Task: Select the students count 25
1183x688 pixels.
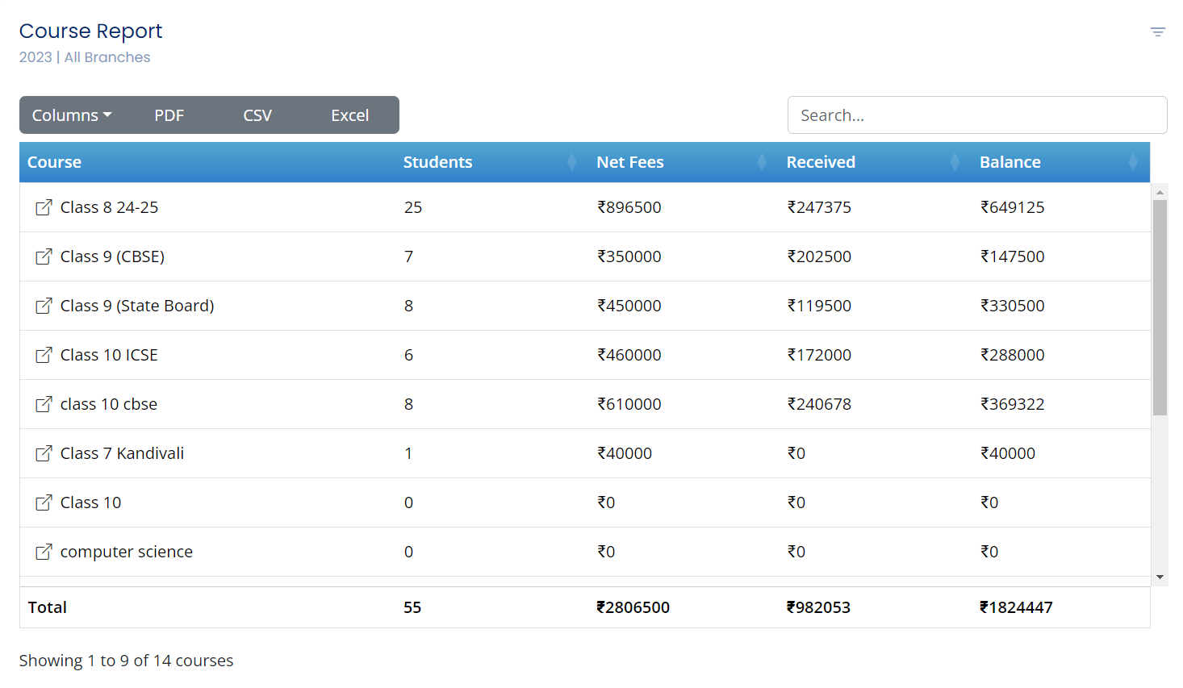Action: (413, 207)
